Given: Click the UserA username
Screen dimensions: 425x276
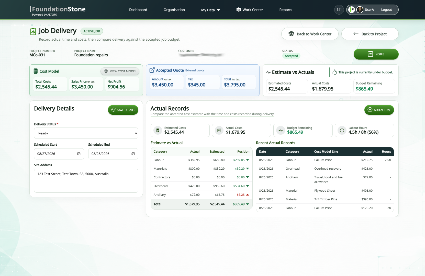Looking at the screenshot, I should click(369, 10).
